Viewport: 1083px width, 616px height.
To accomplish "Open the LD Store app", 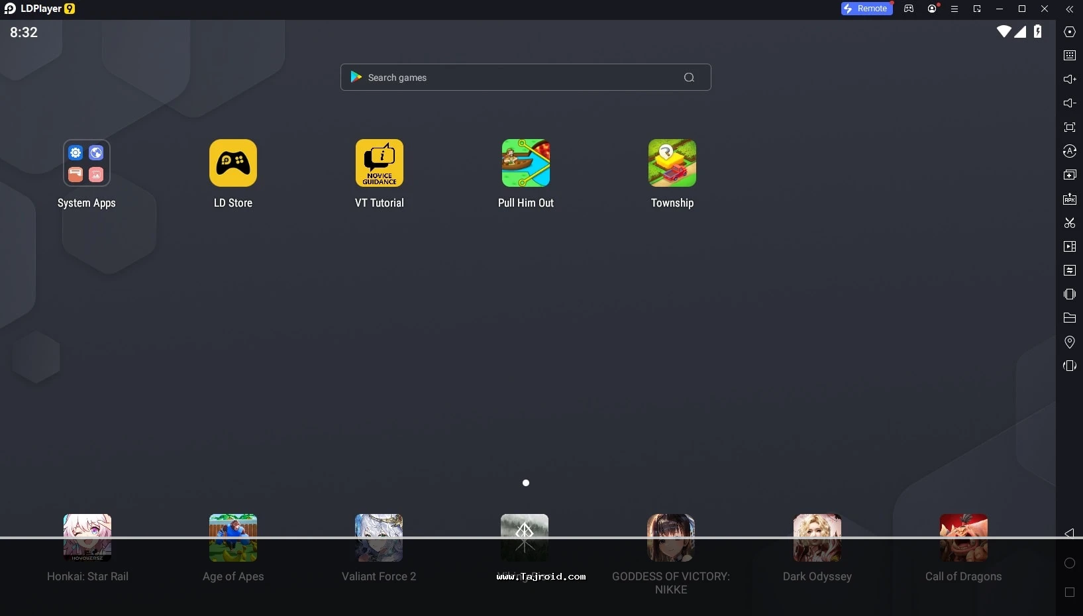I will pos(232,164).
